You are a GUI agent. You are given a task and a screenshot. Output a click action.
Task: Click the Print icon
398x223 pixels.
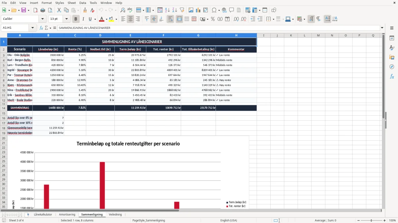(43, 10)
